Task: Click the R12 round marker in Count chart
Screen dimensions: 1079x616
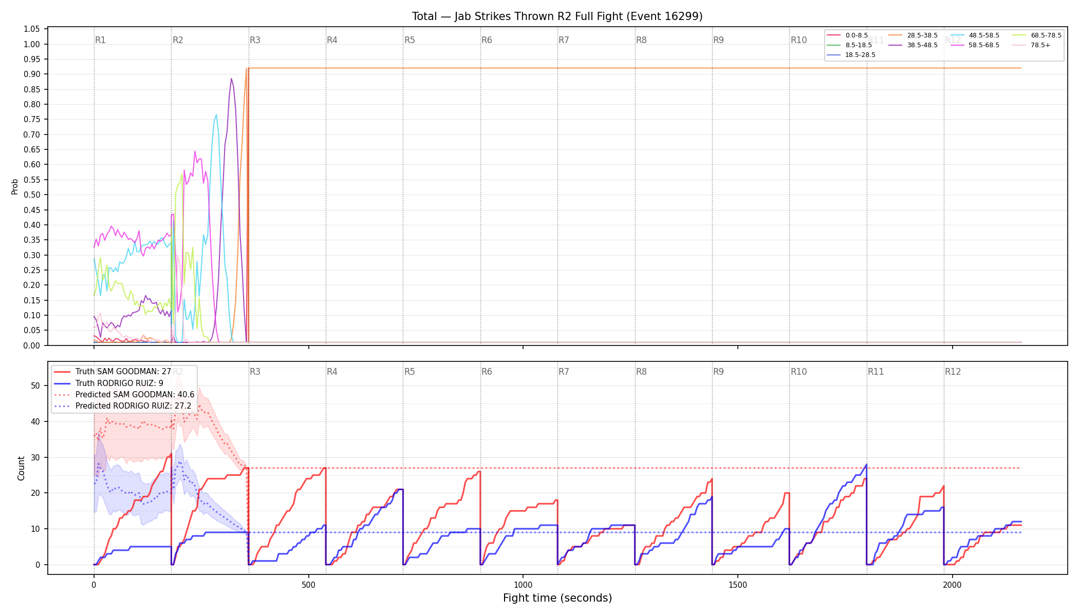Action: (953, 372)
